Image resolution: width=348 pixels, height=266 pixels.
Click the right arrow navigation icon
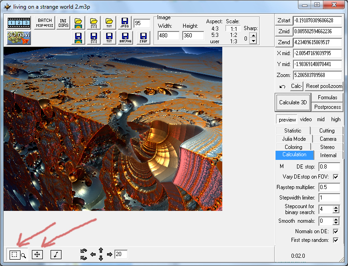(x=110, y=254)
